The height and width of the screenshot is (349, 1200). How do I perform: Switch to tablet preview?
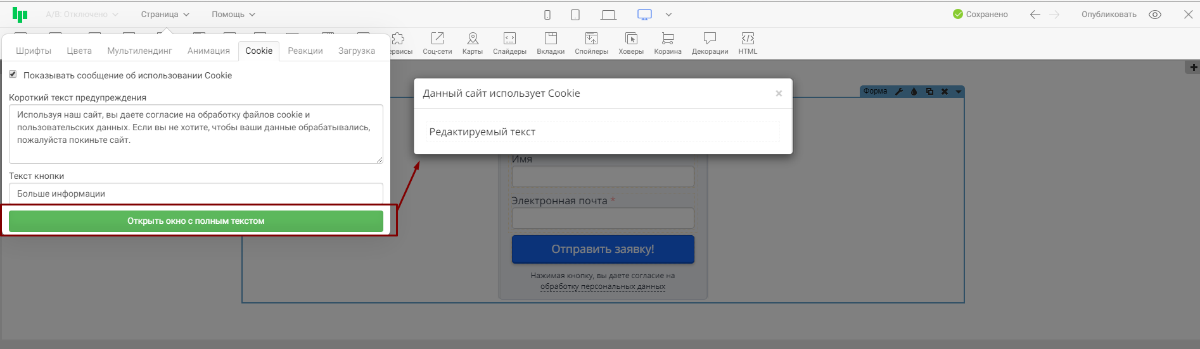click(x=575, y=15)
